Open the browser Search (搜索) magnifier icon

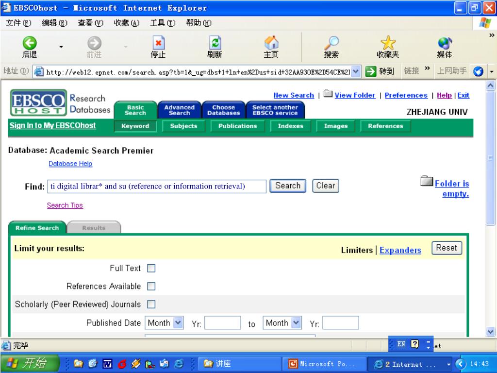tap(331, 43)
